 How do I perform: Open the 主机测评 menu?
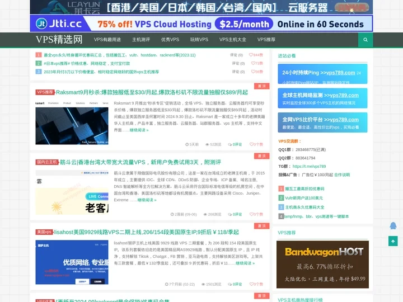141,40
